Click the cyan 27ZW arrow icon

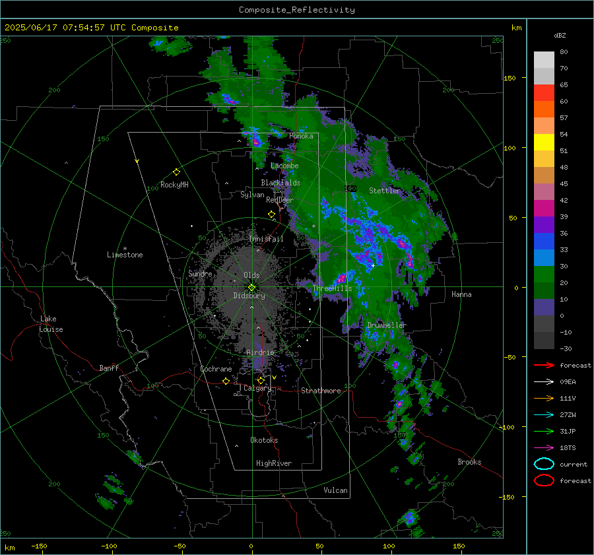(x=544, y=415)
